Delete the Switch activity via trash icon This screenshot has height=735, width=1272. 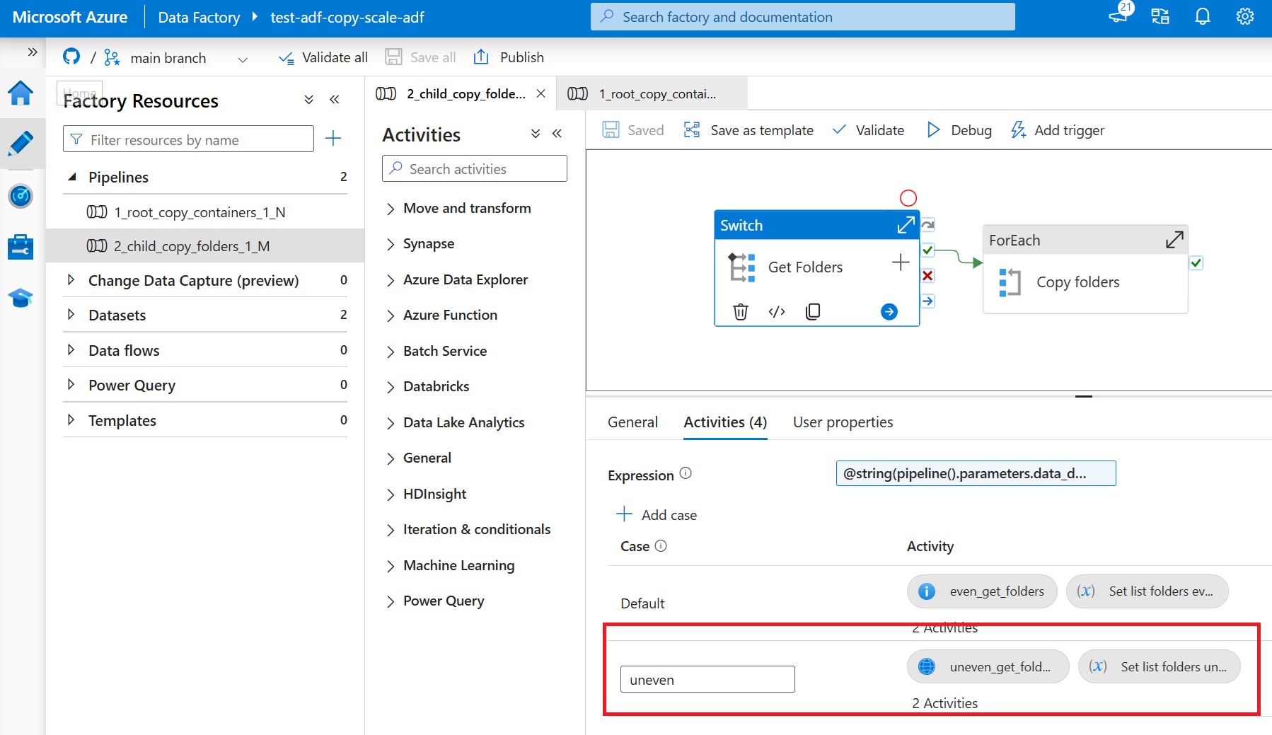[x=740, y=311]
